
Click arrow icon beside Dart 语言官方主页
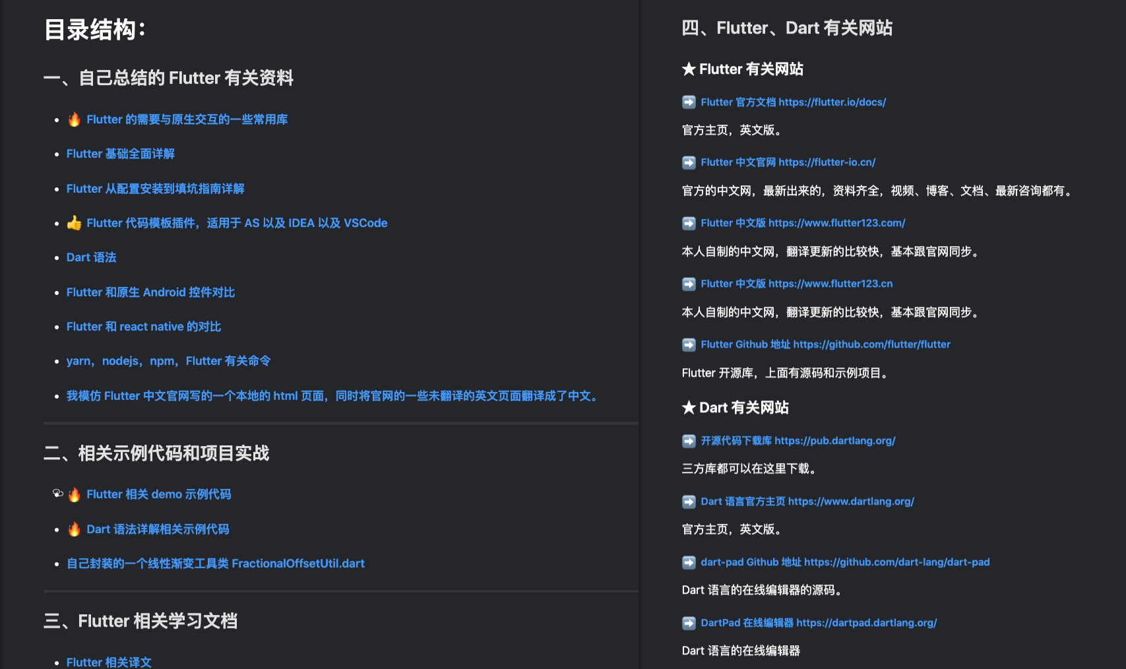[689, 501]
